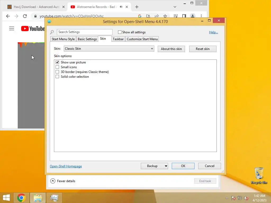
Task: Open Task Manager from the taskbar
Action: click(54, 198)
